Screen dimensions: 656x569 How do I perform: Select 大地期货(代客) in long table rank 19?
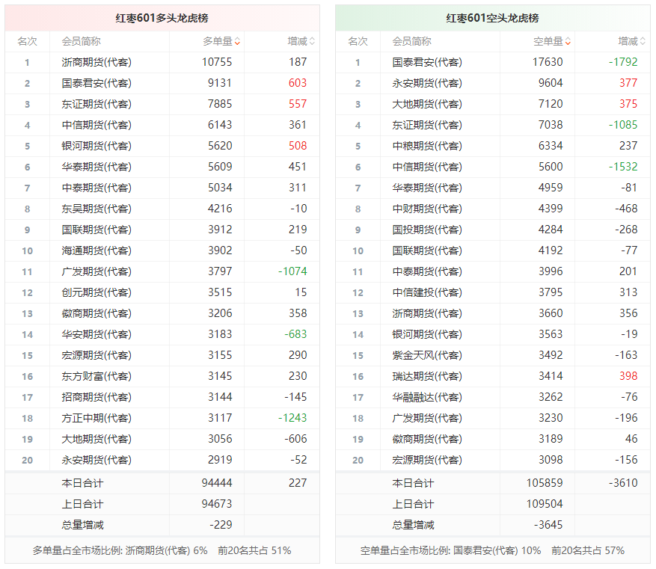tap(96, 439)
